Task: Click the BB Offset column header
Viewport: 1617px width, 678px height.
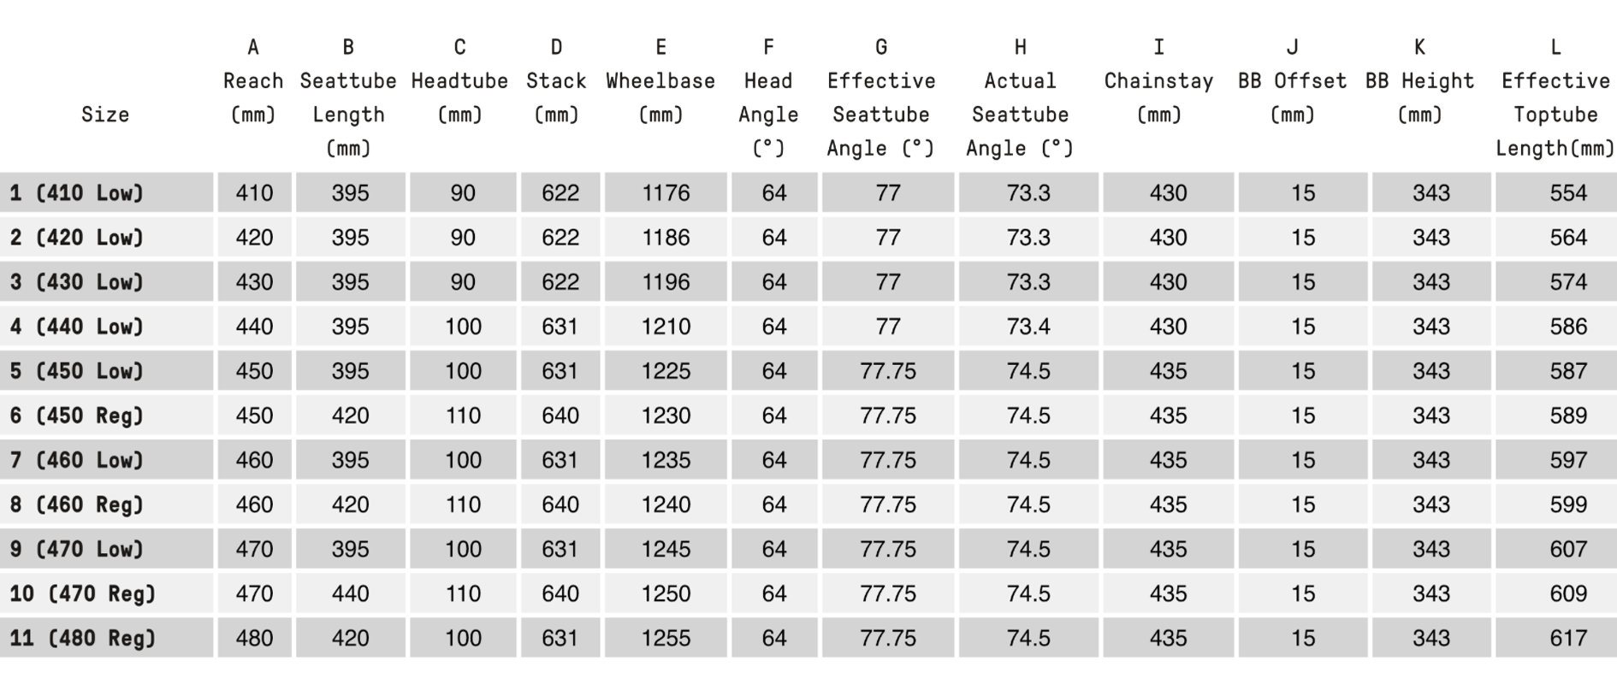Action: coord(1292,81)
